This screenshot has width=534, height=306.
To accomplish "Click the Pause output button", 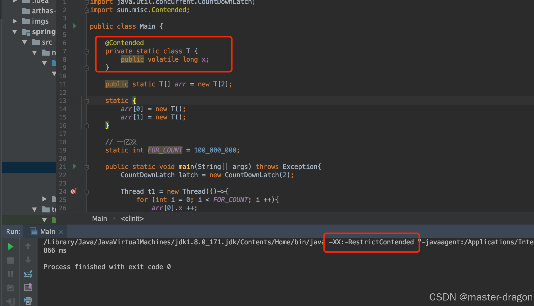I will click(10, 274).
